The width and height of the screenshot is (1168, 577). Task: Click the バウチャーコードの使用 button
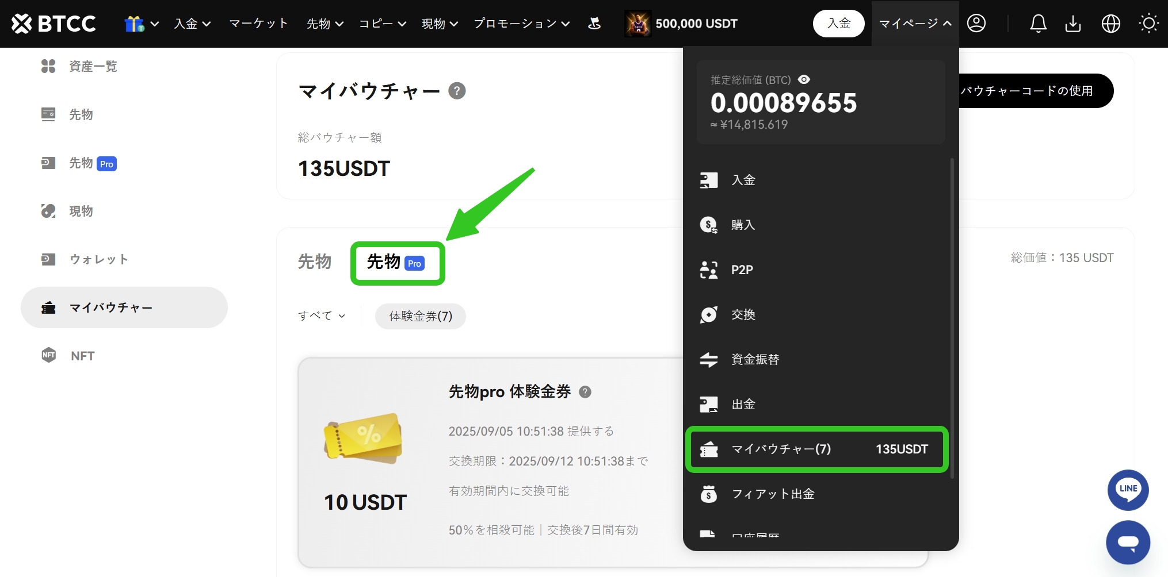[1030, 91]
